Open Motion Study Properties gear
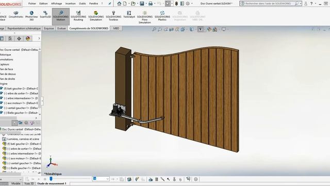Screen dimensions: 330x186 point(196,179)
